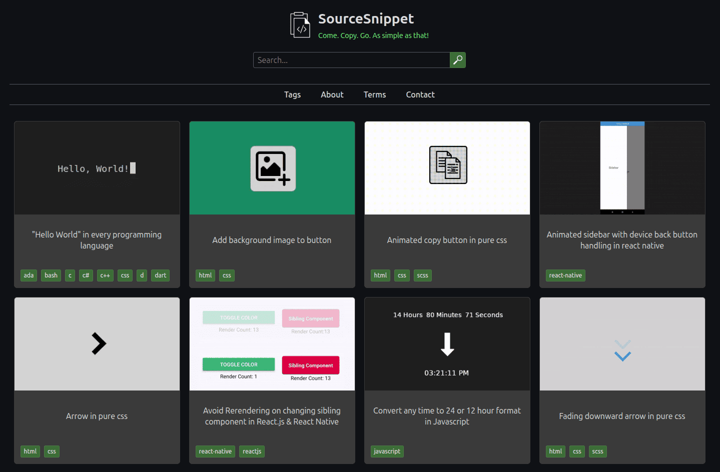720x472 pixels.
Task: Open the Hello, World! snippet thumbnail
Action: (x=97, y=168)
